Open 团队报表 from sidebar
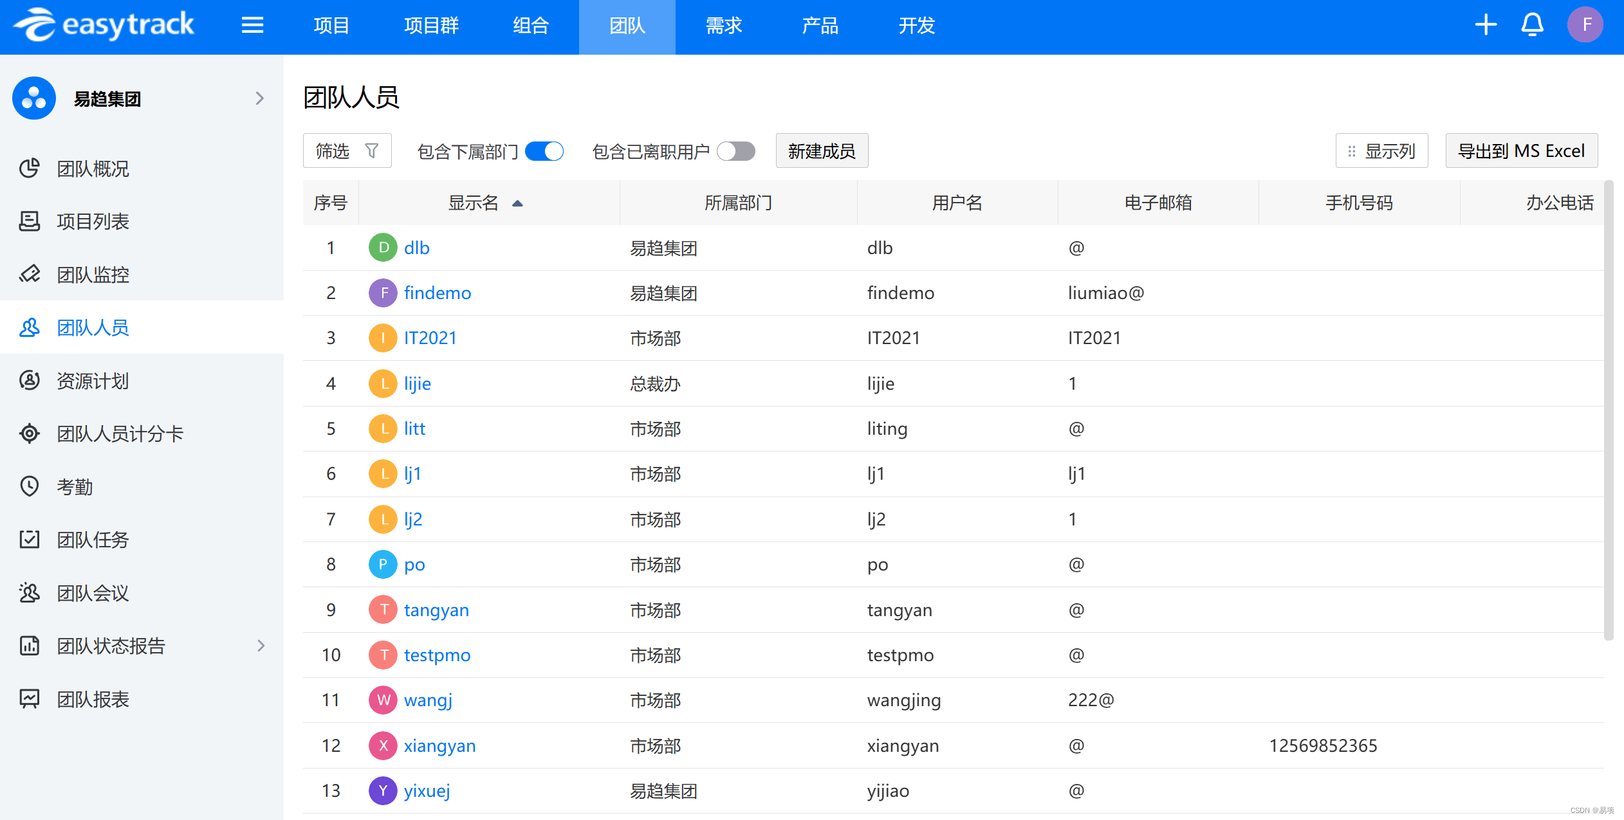Image resolution: width=1624 pixels, height=820 pixels. (142, 699)
